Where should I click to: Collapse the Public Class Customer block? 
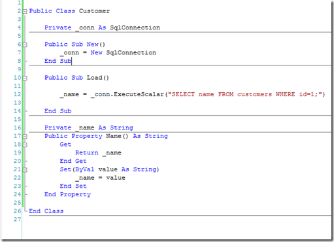coord(25,11)
